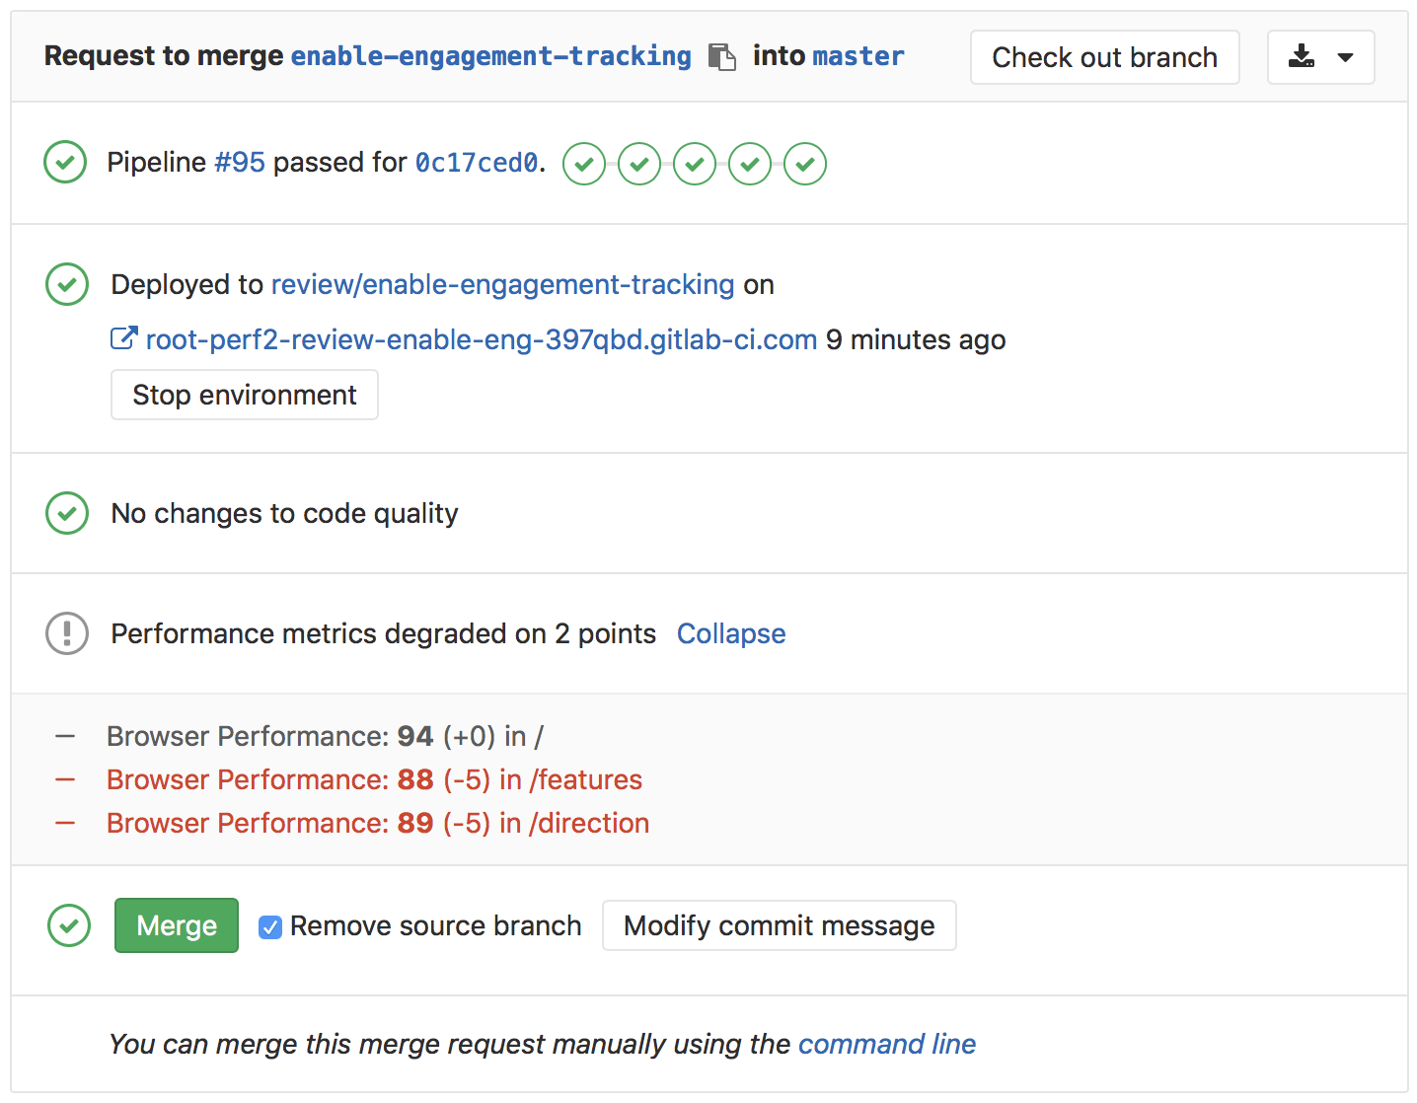Open the command line merge instructions

click(886, 1044)
